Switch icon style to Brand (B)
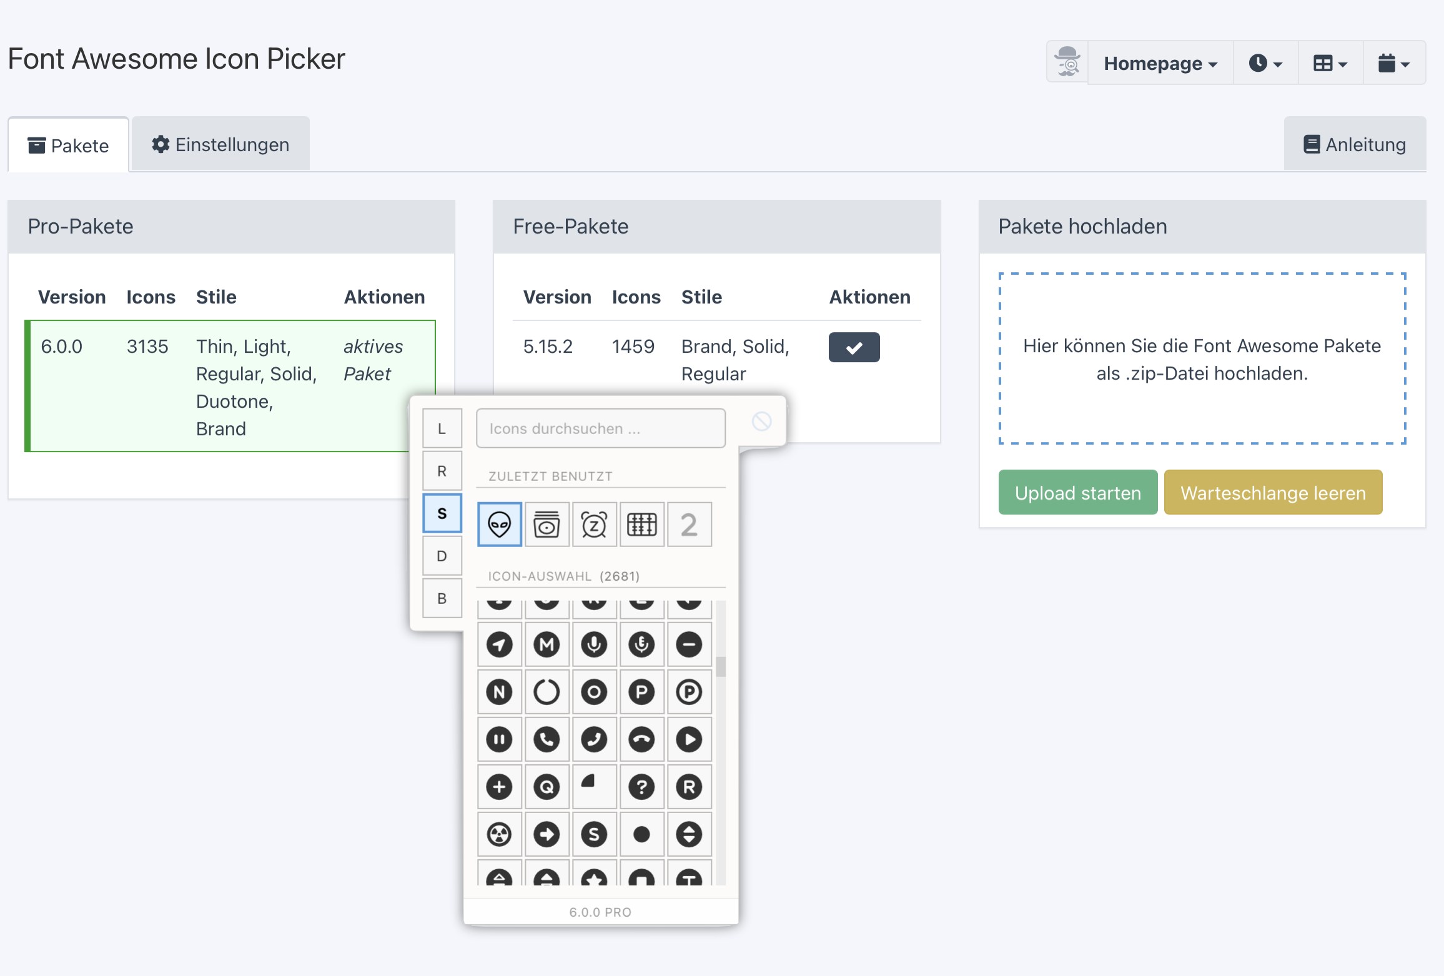This screenshot has height=976, width=1444. coord(442,598)
